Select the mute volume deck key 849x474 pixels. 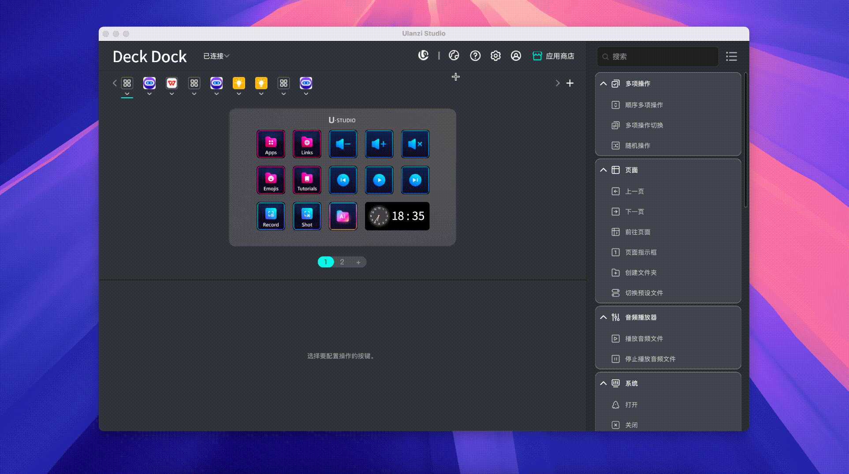pos(415,144)
